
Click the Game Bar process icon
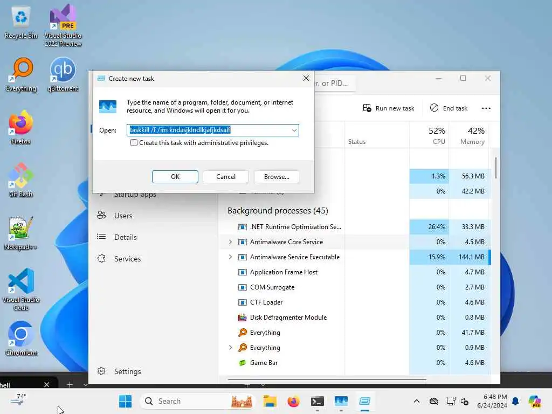point(242,363)
